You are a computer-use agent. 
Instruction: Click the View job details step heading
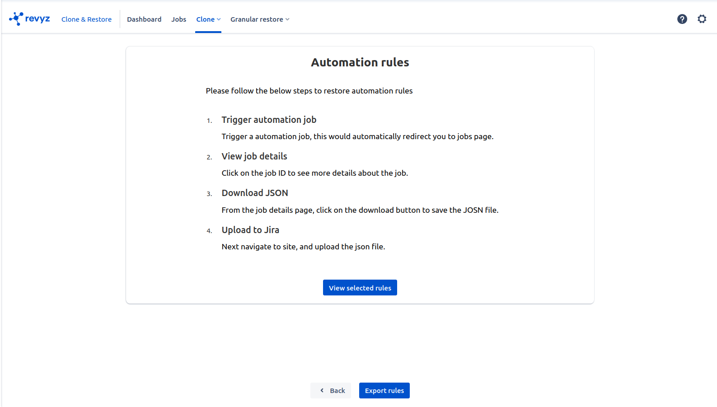point(254,156)
